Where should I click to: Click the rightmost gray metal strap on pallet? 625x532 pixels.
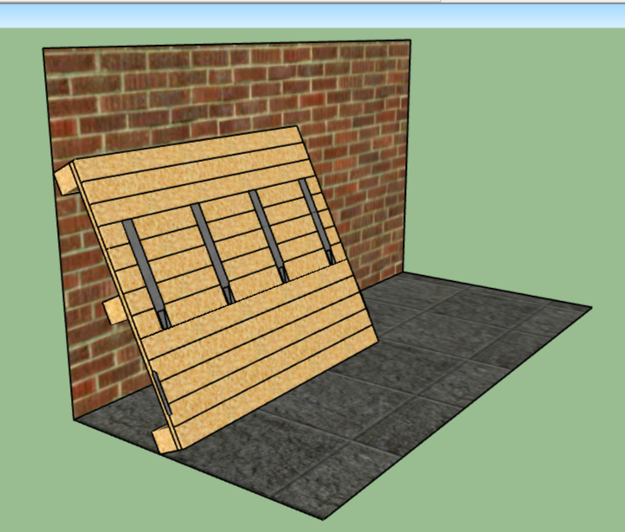[x=317, y=221]
